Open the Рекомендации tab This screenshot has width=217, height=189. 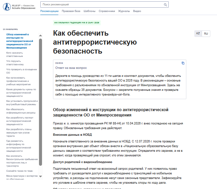[x=49, y=11]
